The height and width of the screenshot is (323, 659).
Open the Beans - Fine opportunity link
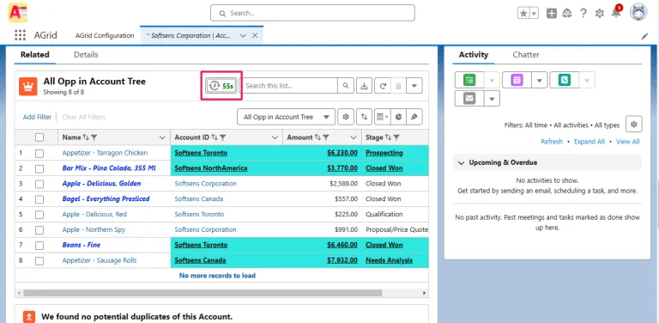click(82, 245)
